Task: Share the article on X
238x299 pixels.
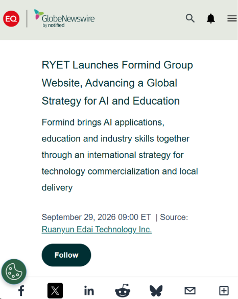Action: [55, 291]
